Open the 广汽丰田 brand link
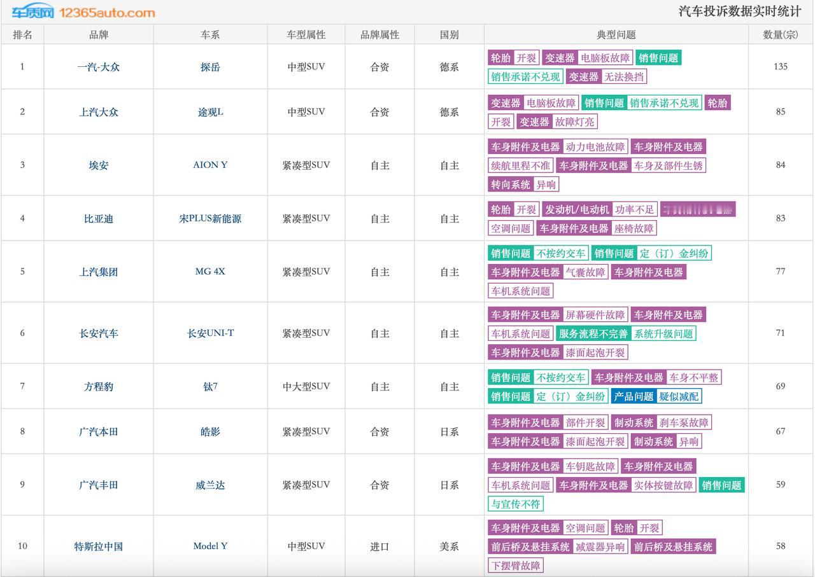815x577 pixels. 99,485
